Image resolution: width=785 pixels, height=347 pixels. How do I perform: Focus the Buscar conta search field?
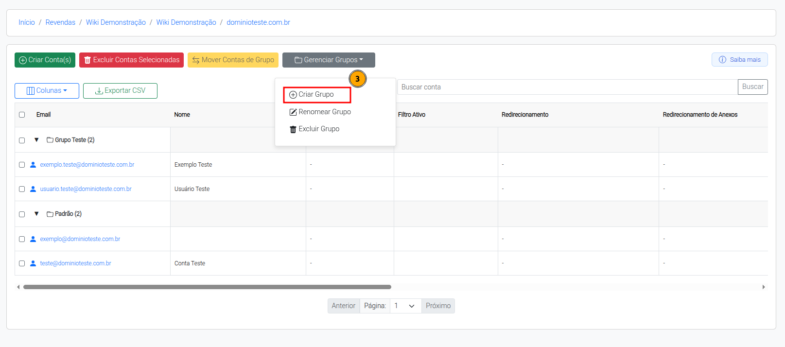tap(567, 87)
